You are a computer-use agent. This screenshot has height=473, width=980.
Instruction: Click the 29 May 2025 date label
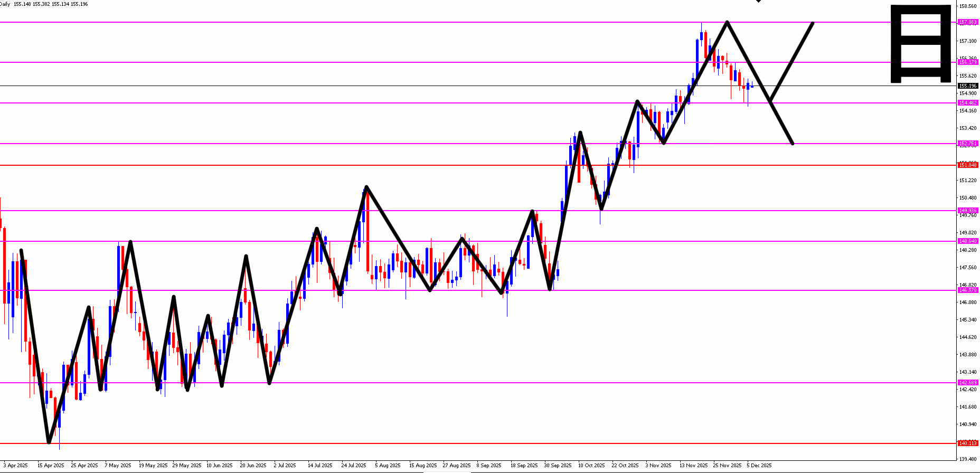187,466
